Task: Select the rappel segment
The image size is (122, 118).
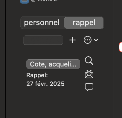Action: [84, 23]
